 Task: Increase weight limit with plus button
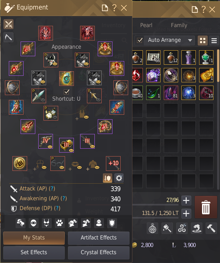pos(186,214)
